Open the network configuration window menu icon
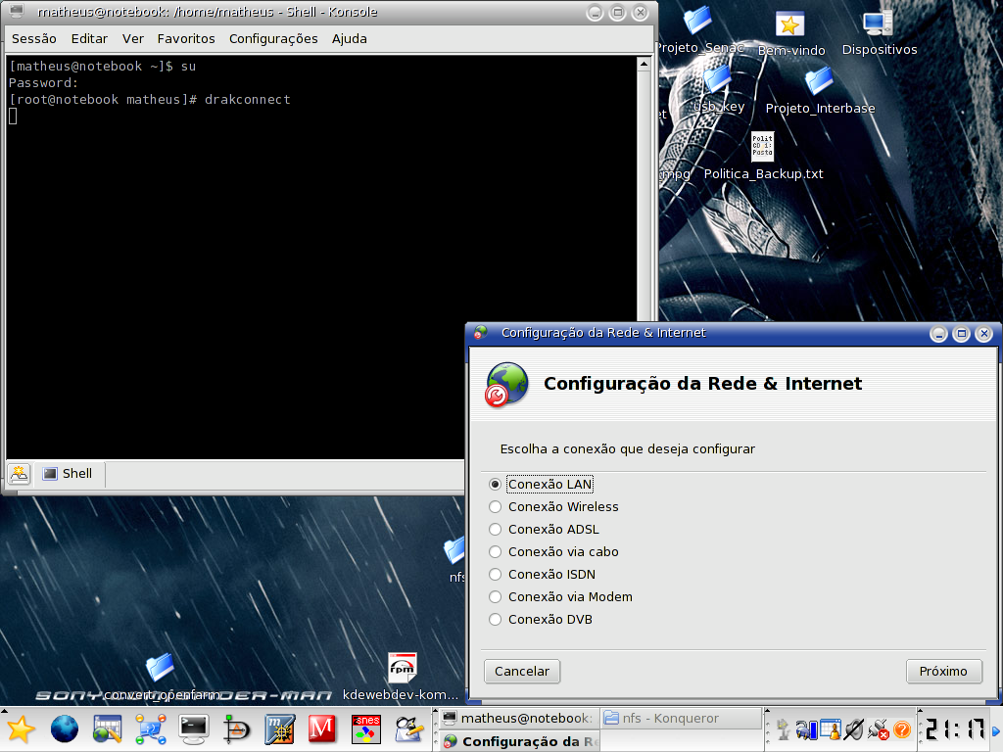 [480, 333]
